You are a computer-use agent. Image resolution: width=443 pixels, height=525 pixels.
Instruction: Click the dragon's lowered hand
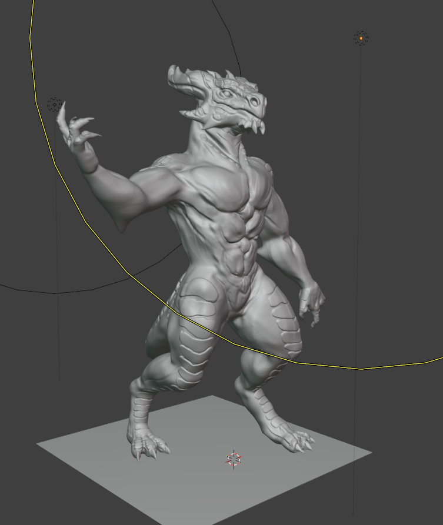point(311,303)
